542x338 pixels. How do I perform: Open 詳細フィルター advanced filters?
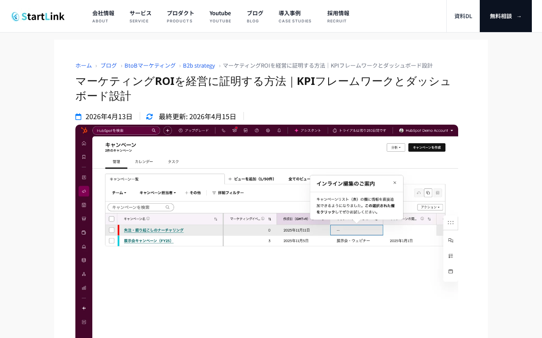[x=228, y=193]
